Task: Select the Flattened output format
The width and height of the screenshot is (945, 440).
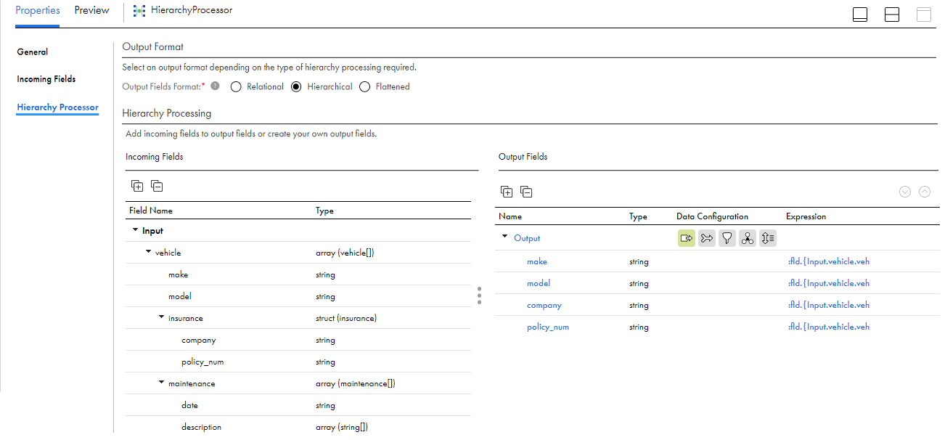Action: [364, 86]
